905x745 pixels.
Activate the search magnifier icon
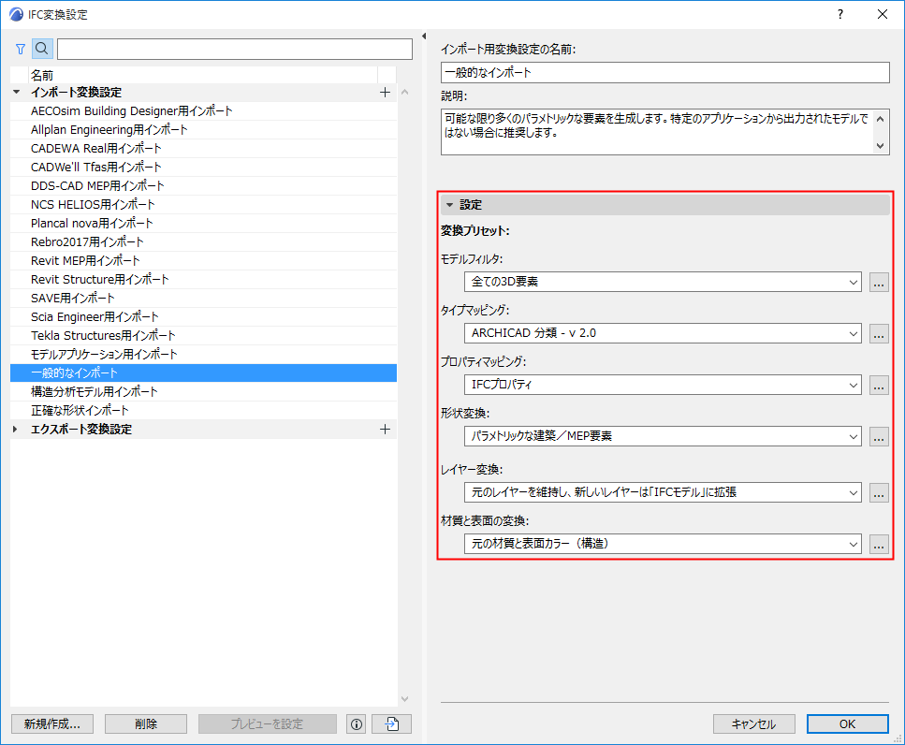[x=41, y=48]
